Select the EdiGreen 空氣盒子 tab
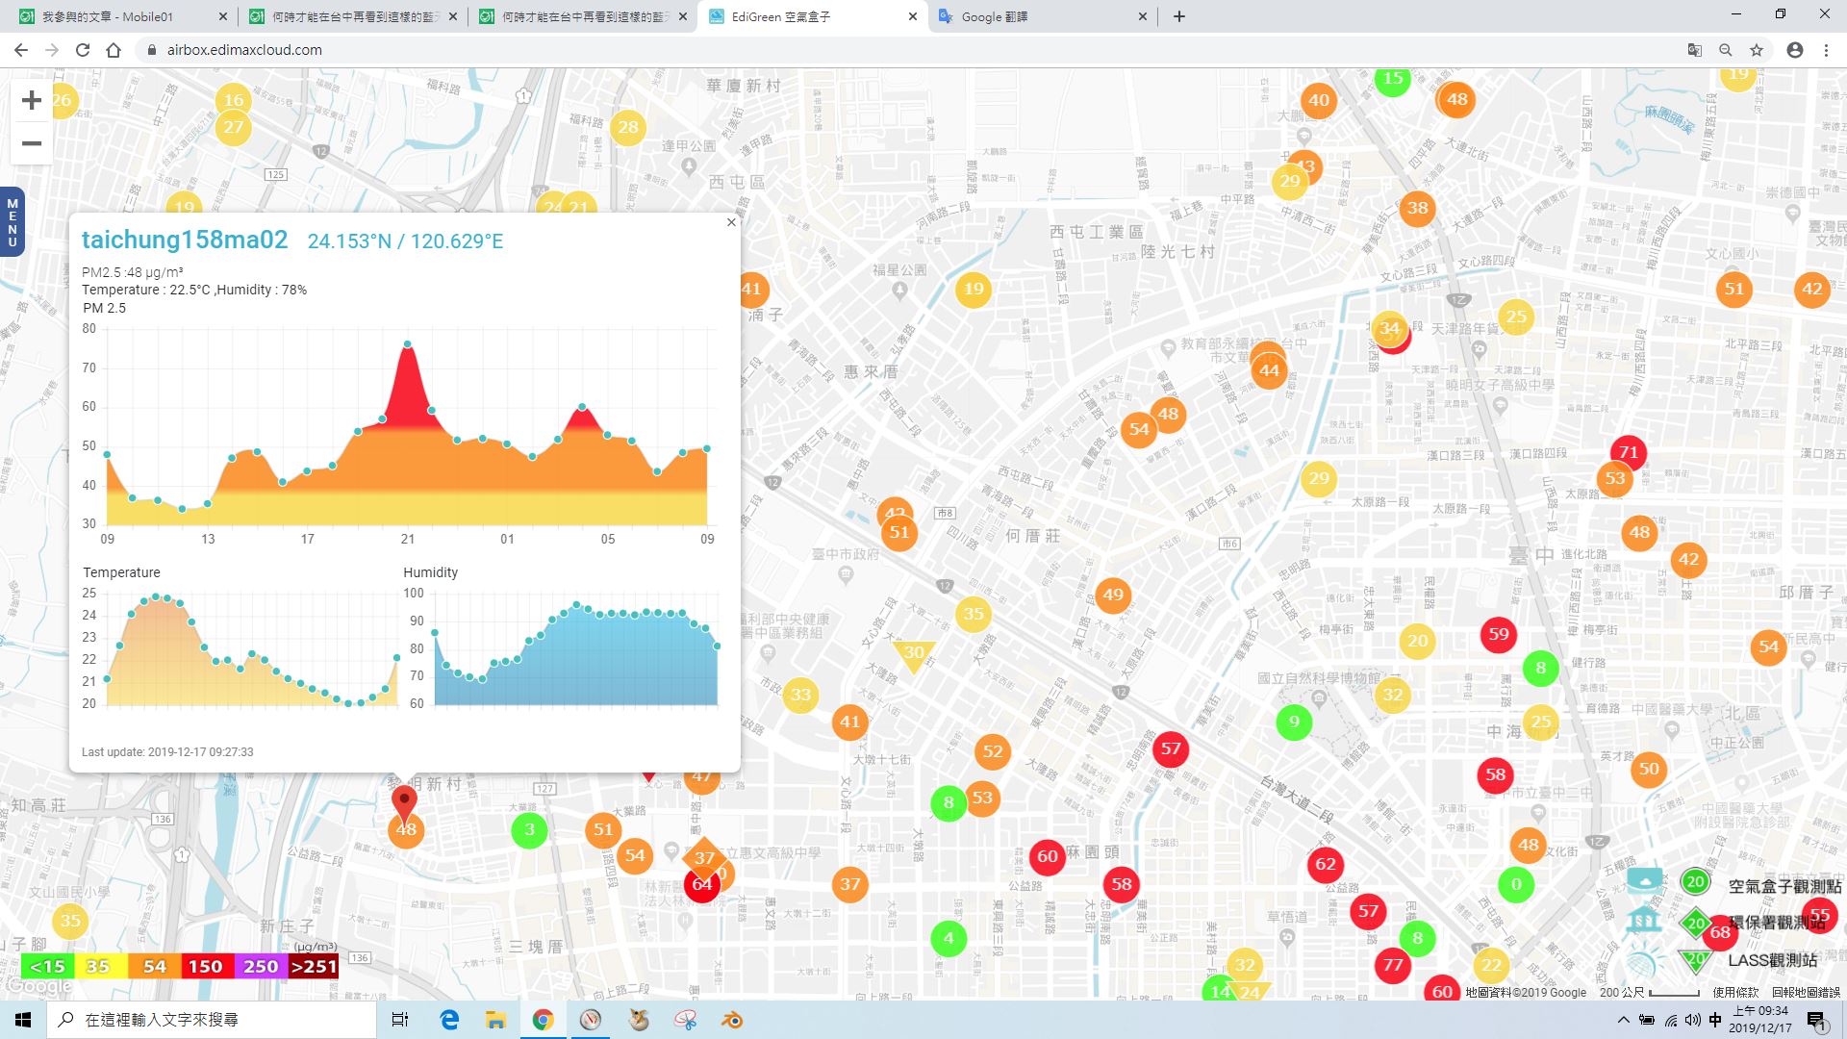Viewport: 1847px width, 1039px height. 812,16
